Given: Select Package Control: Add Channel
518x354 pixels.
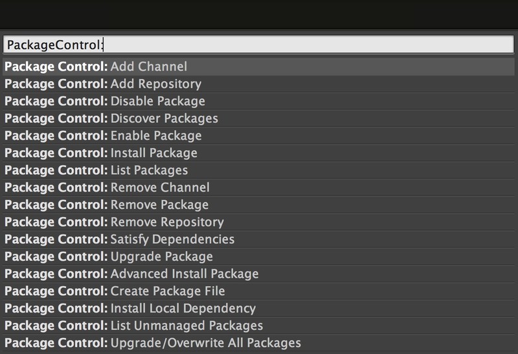Looking at the screenshot, I should [x=258, y=67].
